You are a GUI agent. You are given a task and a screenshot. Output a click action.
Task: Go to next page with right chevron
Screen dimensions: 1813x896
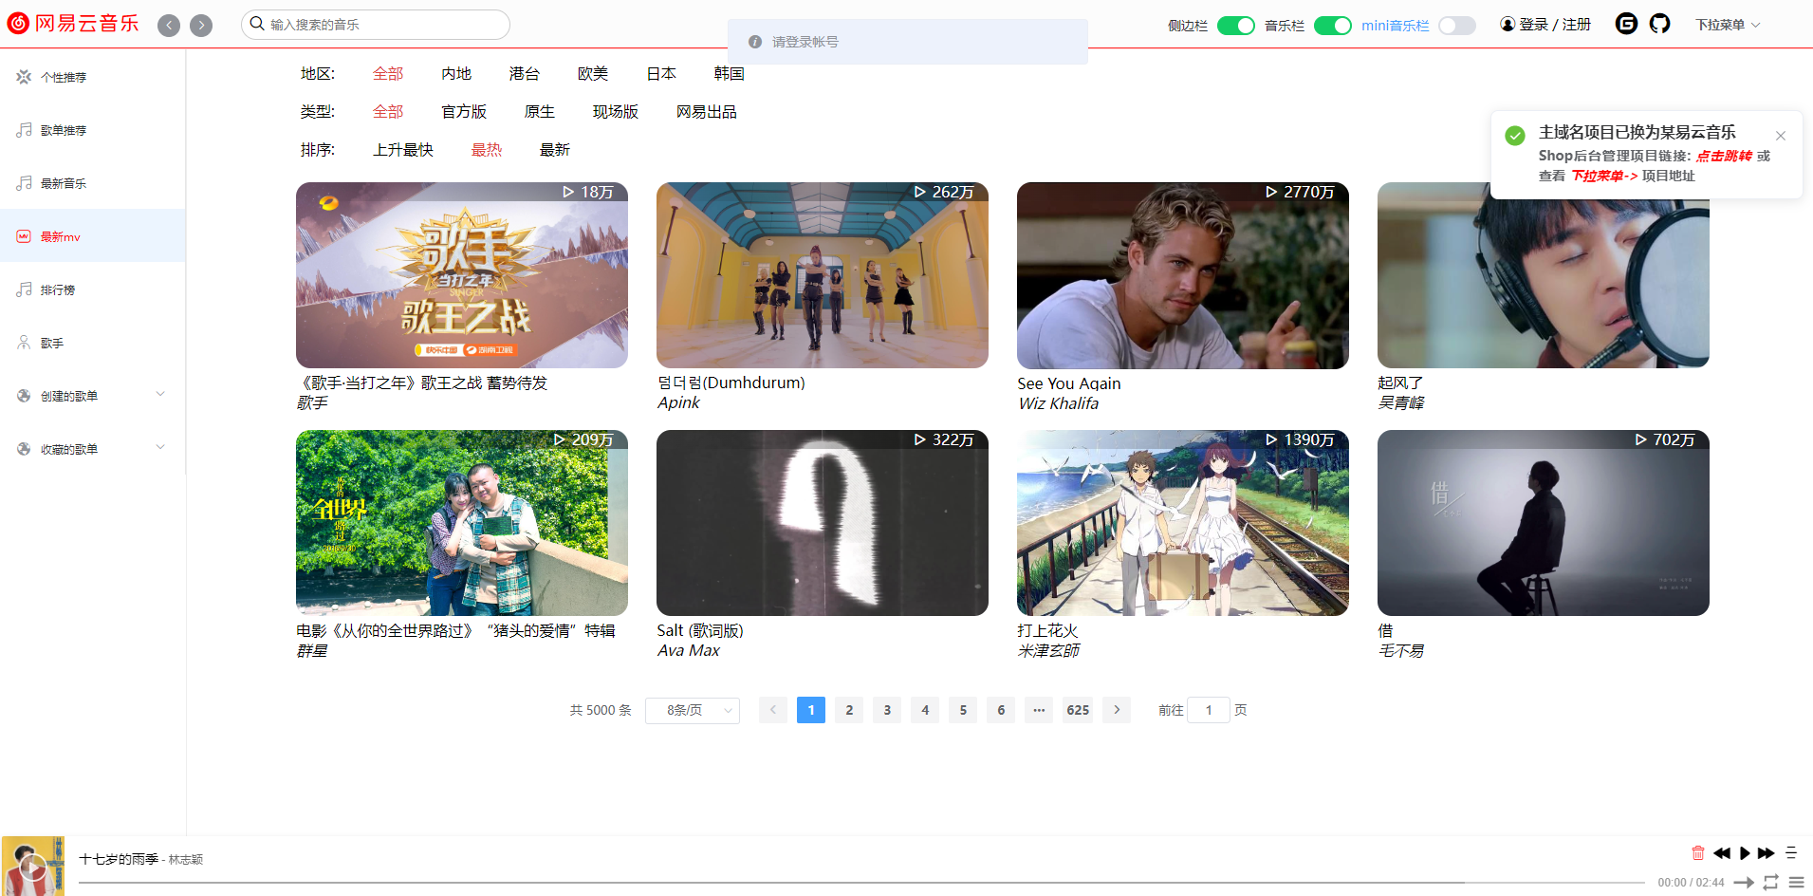click(1117, 710)
